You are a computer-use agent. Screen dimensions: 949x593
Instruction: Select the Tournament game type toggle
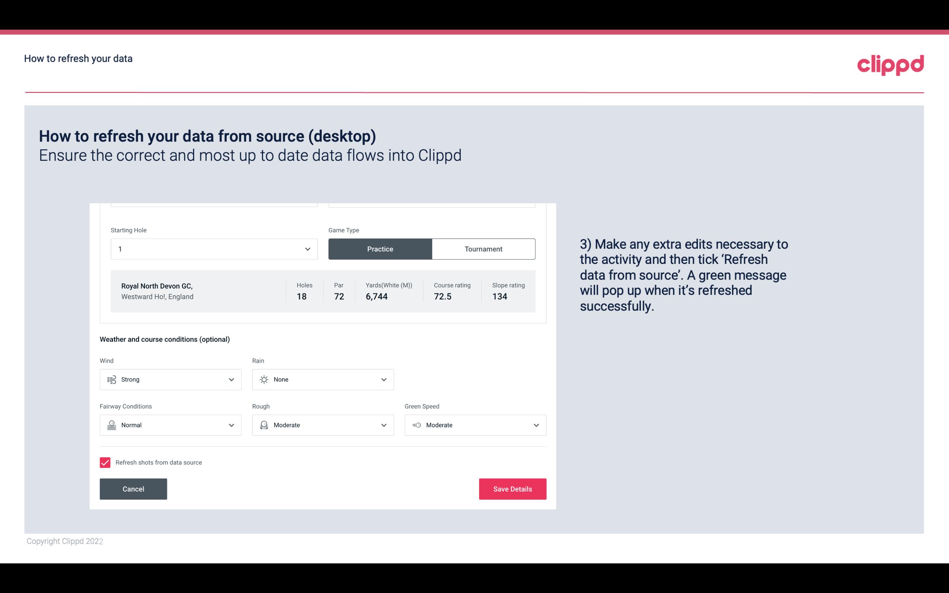click(483, 248)
